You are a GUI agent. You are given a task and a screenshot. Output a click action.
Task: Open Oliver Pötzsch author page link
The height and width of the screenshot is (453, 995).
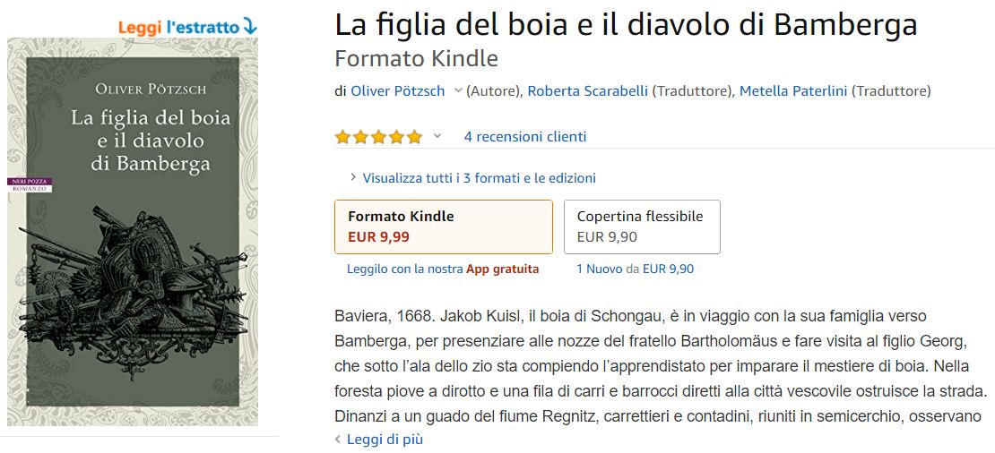398,91
